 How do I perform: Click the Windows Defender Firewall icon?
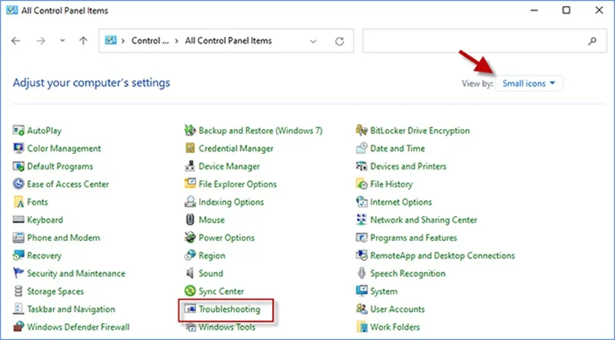pos(18,327)
